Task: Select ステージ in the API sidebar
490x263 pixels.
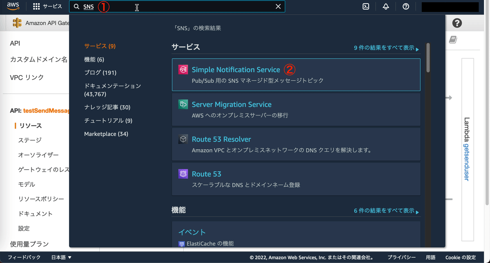Action: [30, 140]
